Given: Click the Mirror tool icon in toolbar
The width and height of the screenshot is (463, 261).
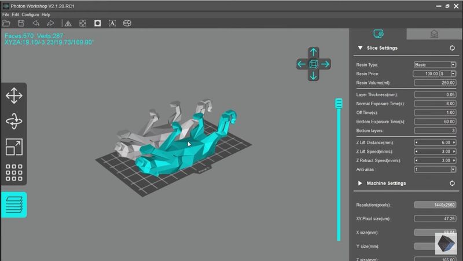Looking at the screenshot, I should click(x=68, y=23).
